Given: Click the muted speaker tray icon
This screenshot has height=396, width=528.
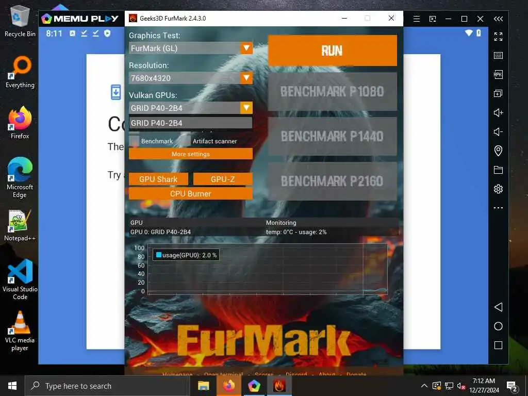Looking at the screenshot, I should click(x=461, y=386).
